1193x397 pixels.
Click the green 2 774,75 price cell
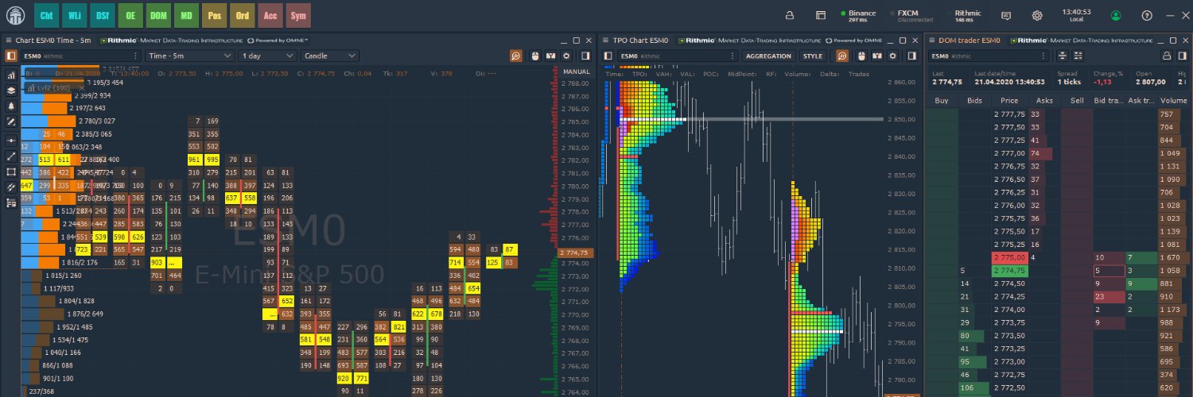coord(1009,271)
